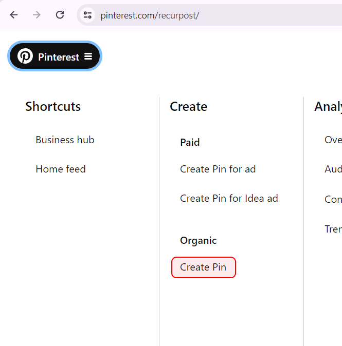Image resolution: width=342 pixels, height=346 pixels.
Task: Click the Pinterest logo icon
Action: tap(25, 56)
